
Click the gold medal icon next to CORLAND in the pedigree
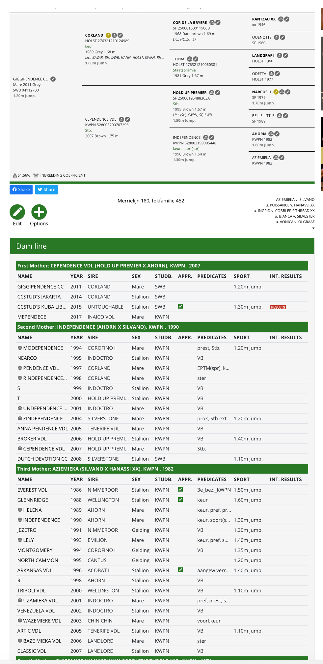pyautogui.click(x=108, y=35)
